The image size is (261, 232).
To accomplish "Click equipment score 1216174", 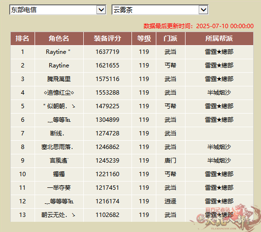I will [107, 201].
